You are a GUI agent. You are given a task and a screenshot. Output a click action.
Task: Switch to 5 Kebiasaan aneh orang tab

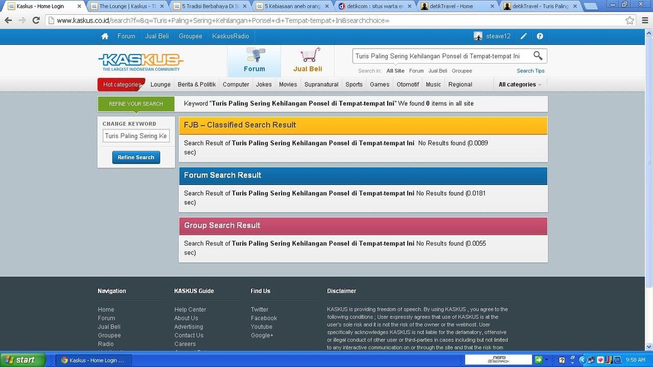click(292, 6)
